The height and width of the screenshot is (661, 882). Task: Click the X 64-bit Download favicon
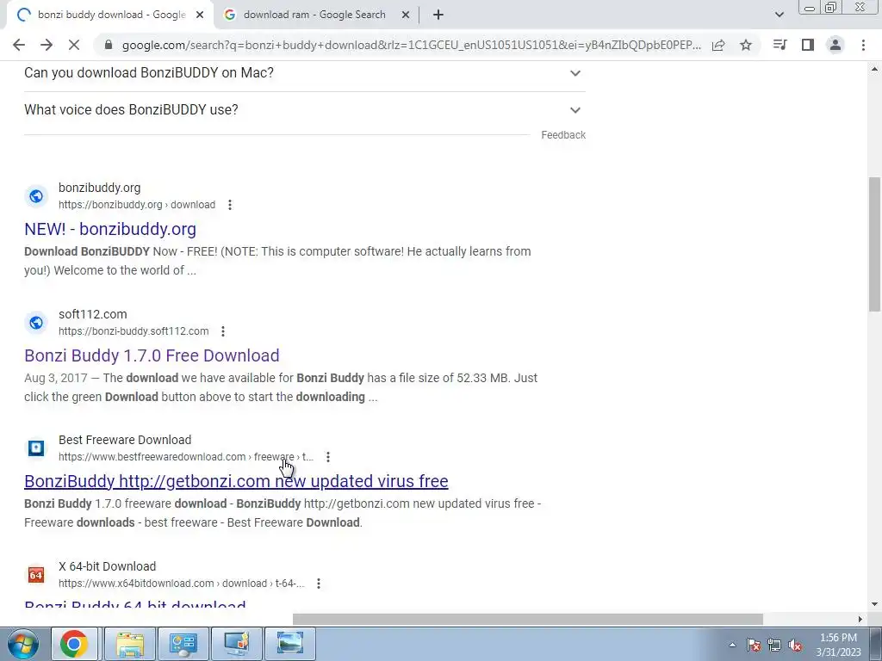tap(36, 574)
